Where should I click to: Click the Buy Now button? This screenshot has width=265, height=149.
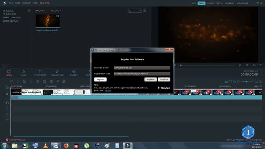[150, 79]
